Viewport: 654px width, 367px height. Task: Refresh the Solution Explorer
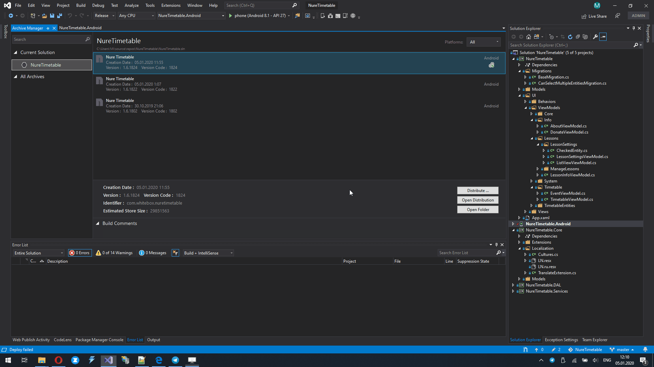(x=570, y=37)
